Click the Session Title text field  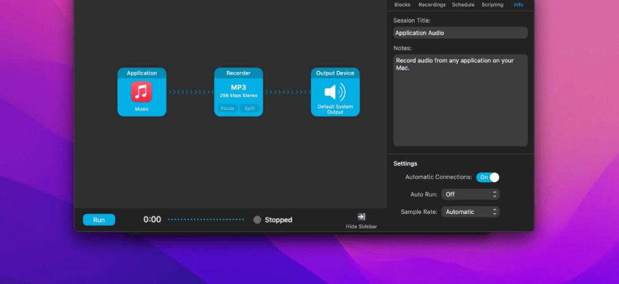pyautogui.click(x=460, y=33)
